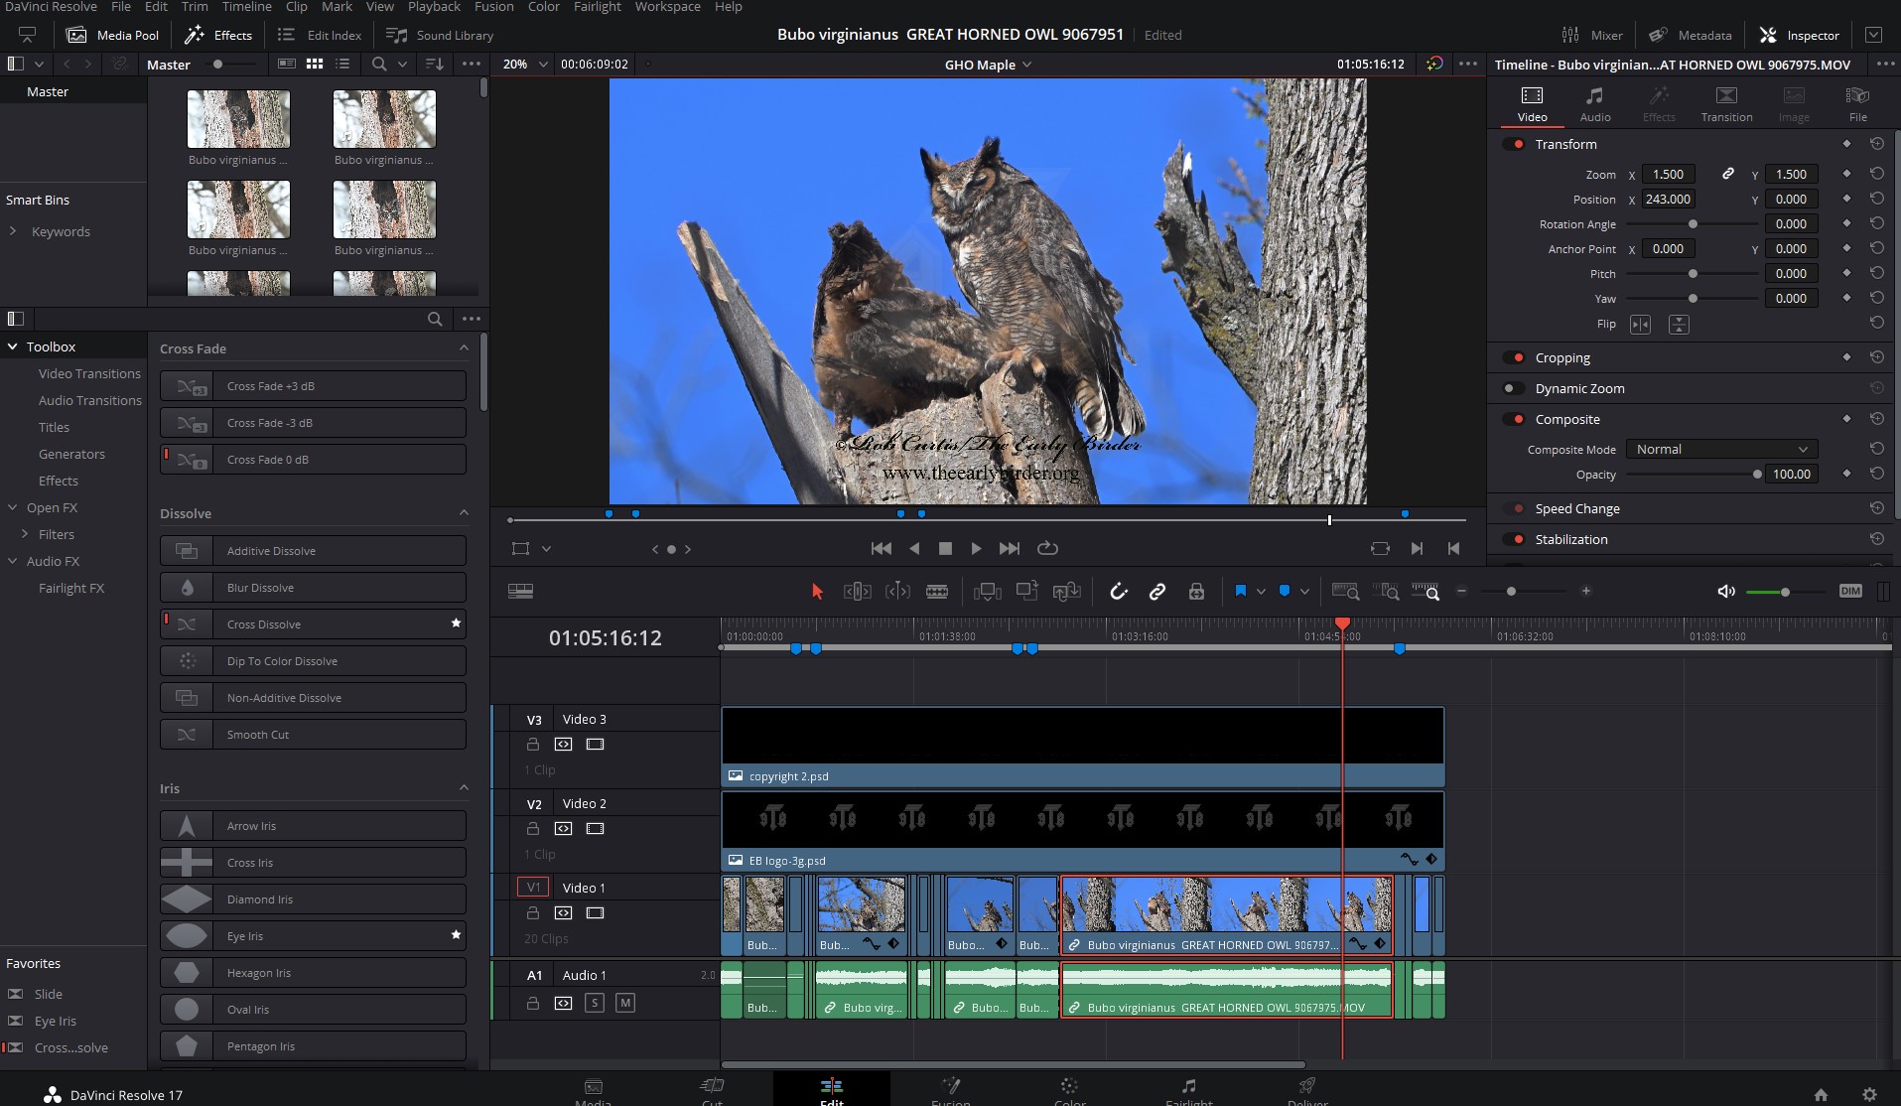
Task: Click the Replace Clip icon
Action: 1067,592
